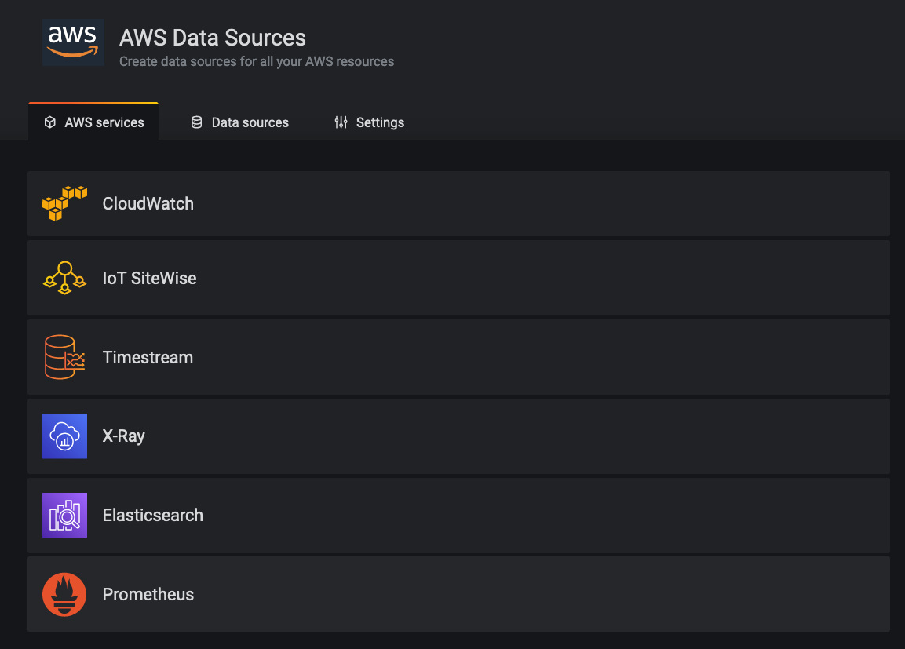Click the cube icon on AWS services tab

(x=50, y=122)
